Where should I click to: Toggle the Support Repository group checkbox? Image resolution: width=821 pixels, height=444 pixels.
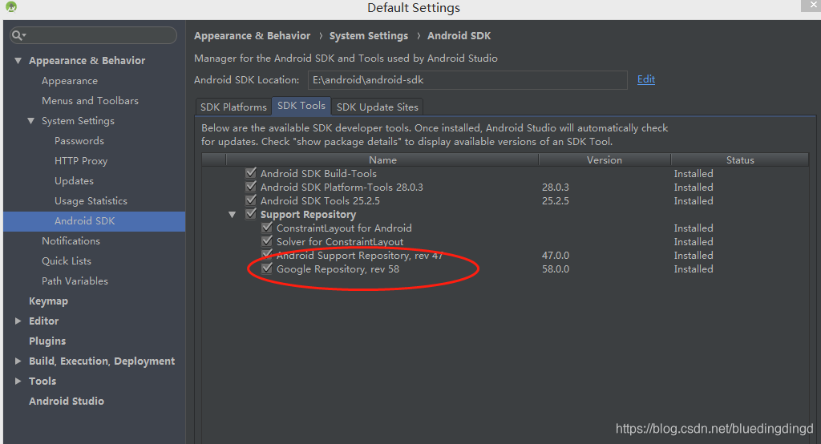tap(251, 214)
